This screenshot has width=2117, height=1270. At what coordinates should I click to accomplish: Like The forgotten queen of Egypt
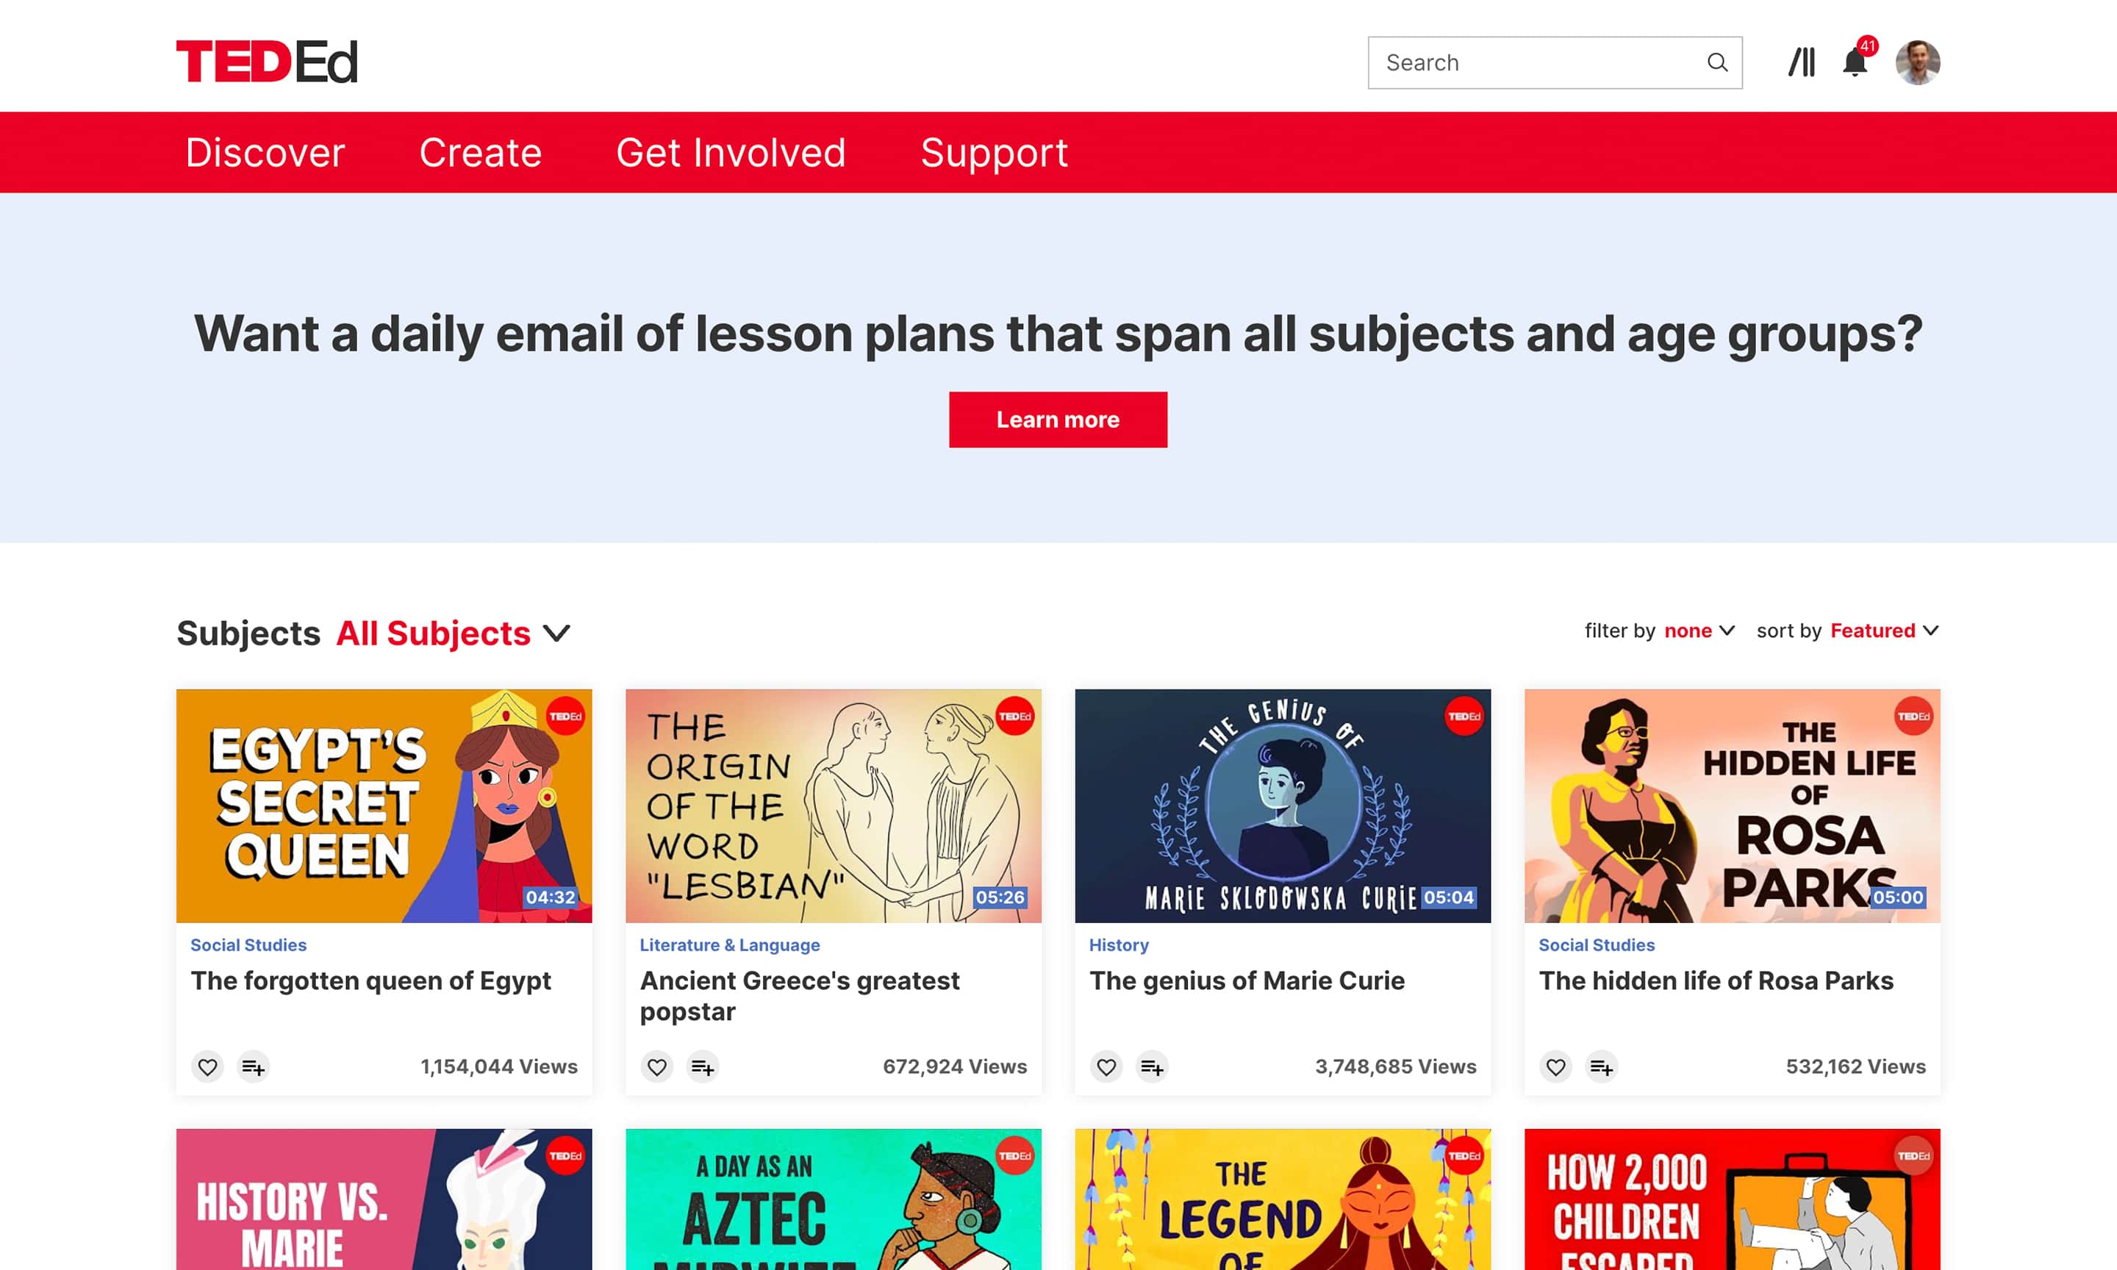click(x=207, y=1067)
